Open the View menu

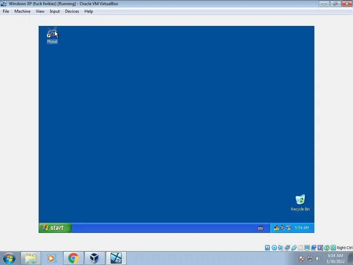click(x=40, y=11)
